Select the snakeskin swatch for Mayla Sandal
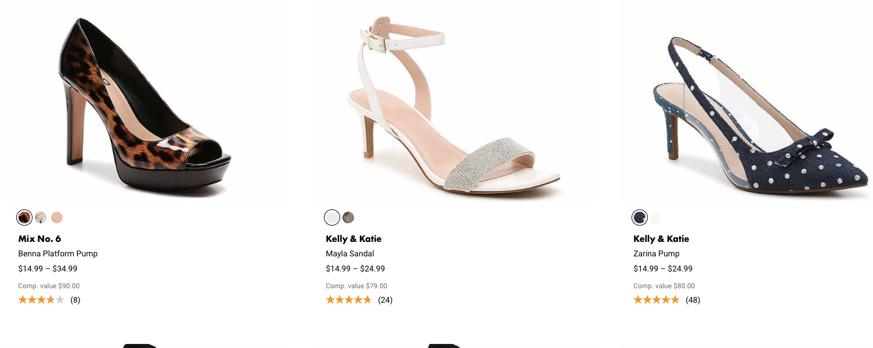The image size is (873, 348). (x=349, y=217)
